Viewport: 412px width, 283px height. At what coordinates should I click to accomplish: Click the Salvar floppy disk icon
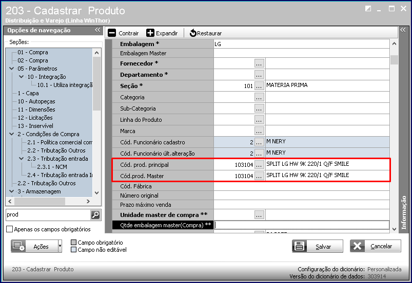(x=299, y=246)
